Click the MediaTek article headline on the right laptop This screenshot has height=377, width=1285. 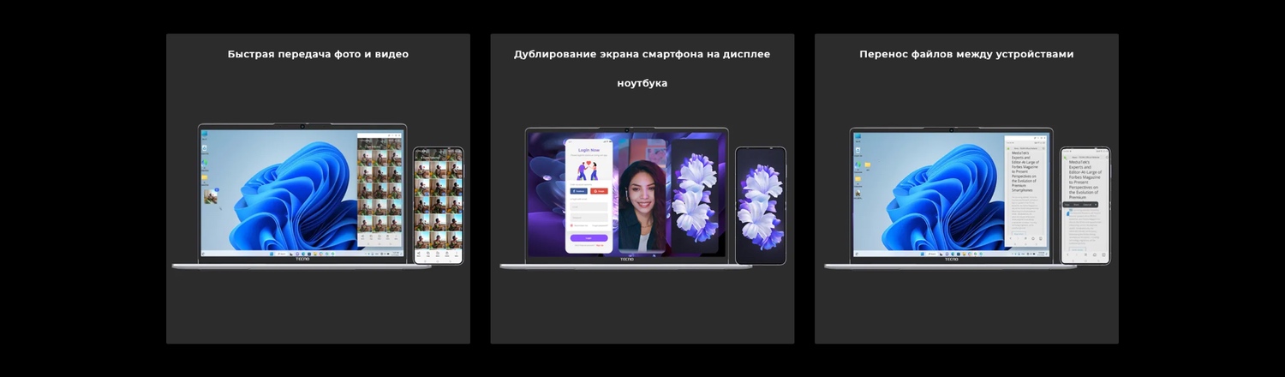click(1022, 171)
